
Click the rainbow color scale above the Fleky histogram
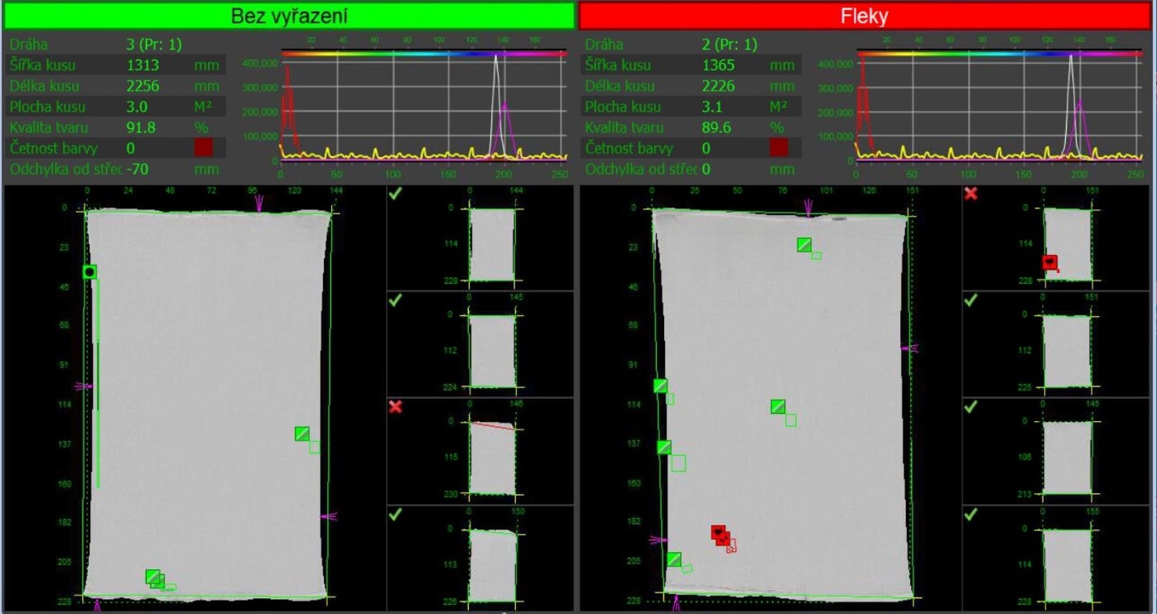(1000, 53)
